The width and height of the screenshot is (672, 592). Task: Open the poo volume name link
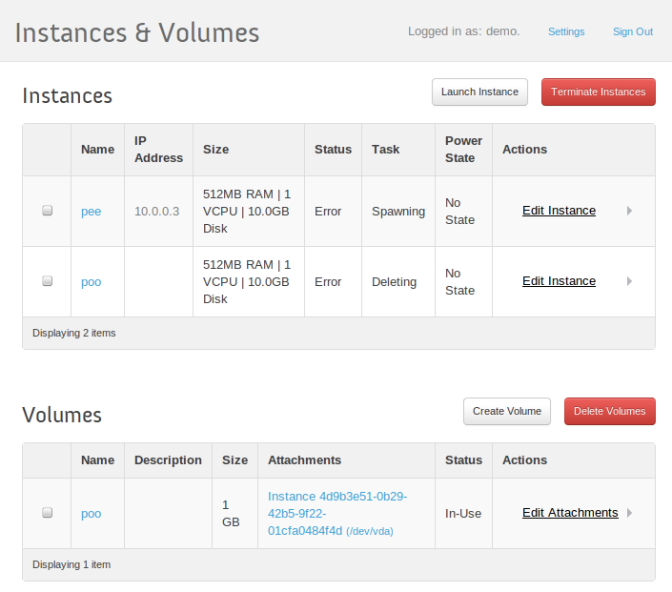[x=91, y=514]
